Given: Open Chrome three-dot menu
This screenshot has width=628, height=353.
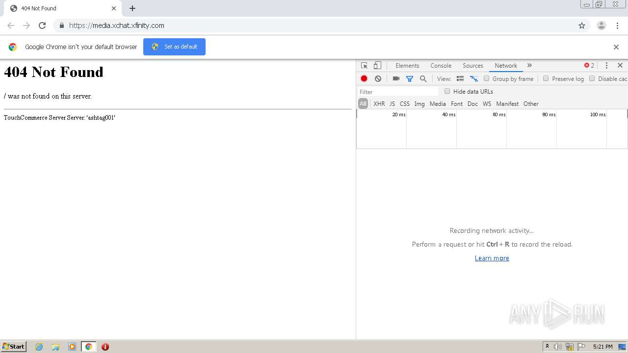Looking at the screenshot, I should pos(617,25).
